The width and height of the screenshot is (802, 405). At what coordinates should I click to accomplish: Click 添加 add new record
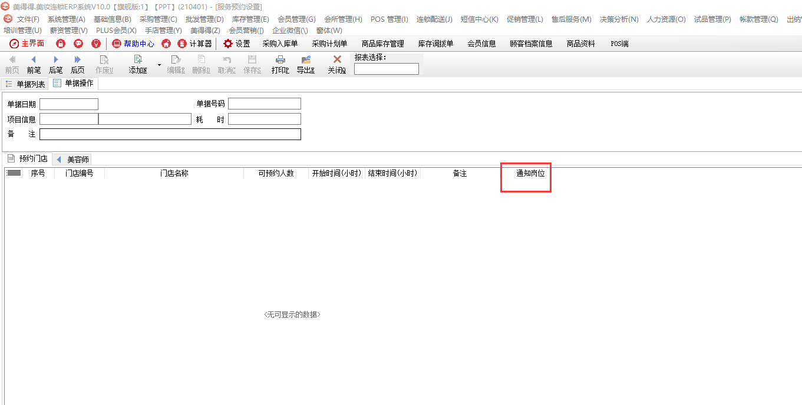(x=138, y=65)
